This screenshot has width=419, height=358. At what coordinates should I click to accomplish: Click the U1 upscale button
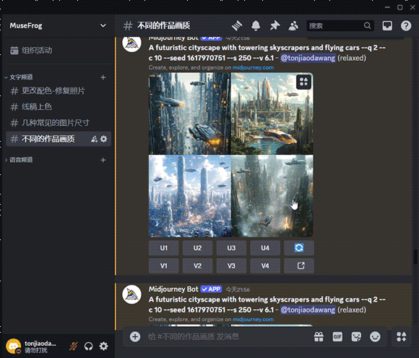tap(164, 248)
